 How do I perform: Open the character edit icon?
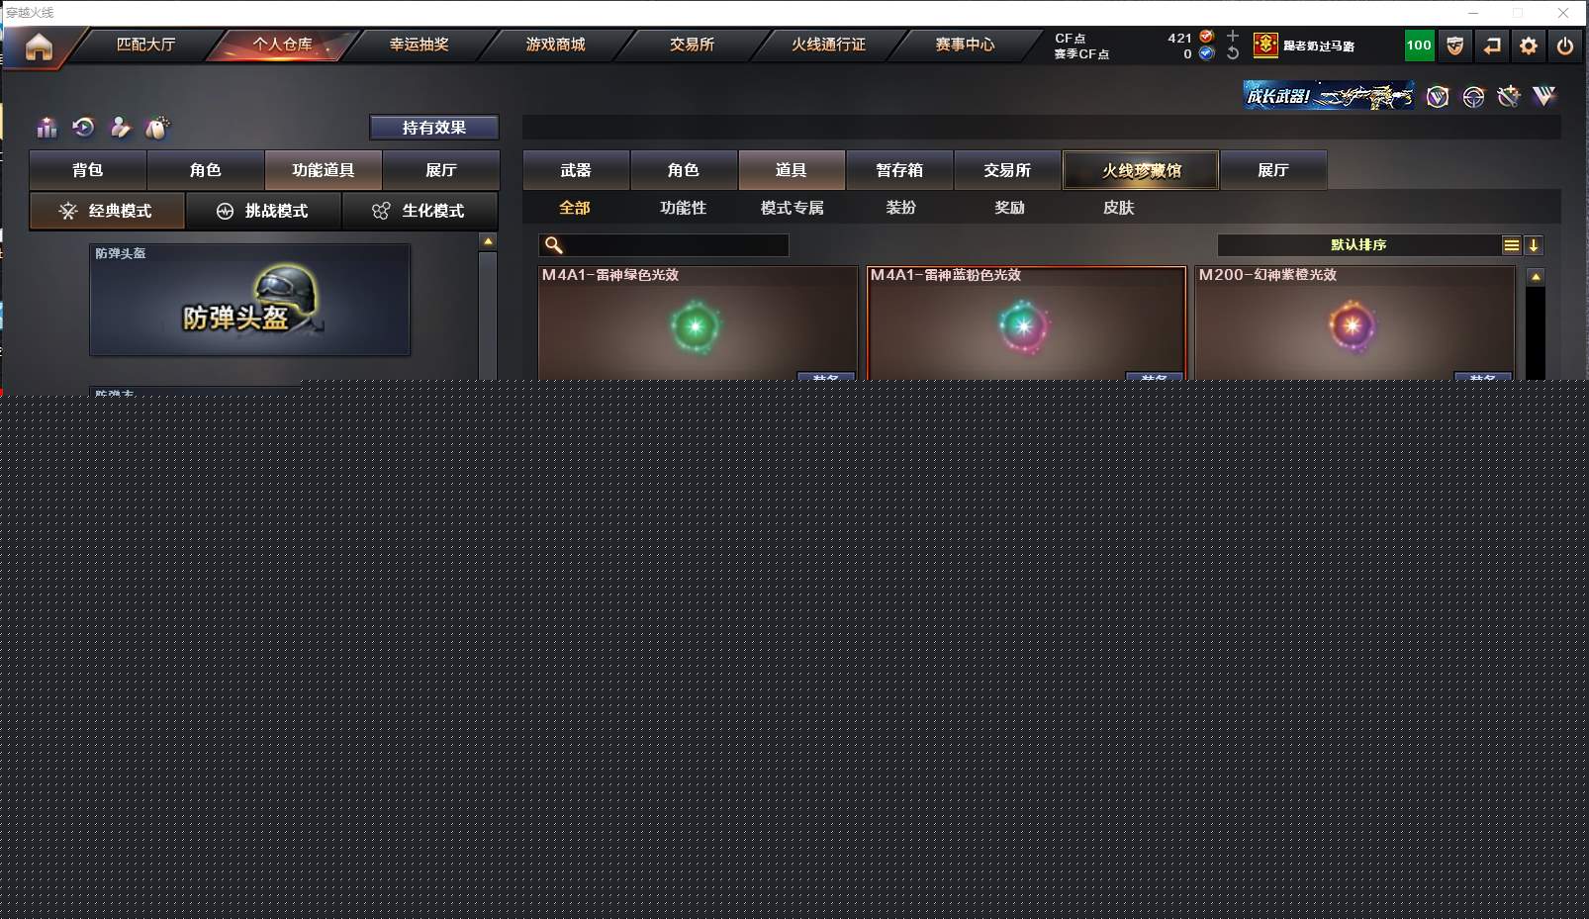tap(120, 128)
